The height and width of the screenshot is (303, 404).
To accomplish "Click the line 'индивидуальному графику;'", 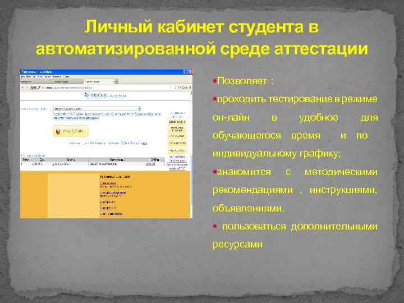I will [277, 154].
